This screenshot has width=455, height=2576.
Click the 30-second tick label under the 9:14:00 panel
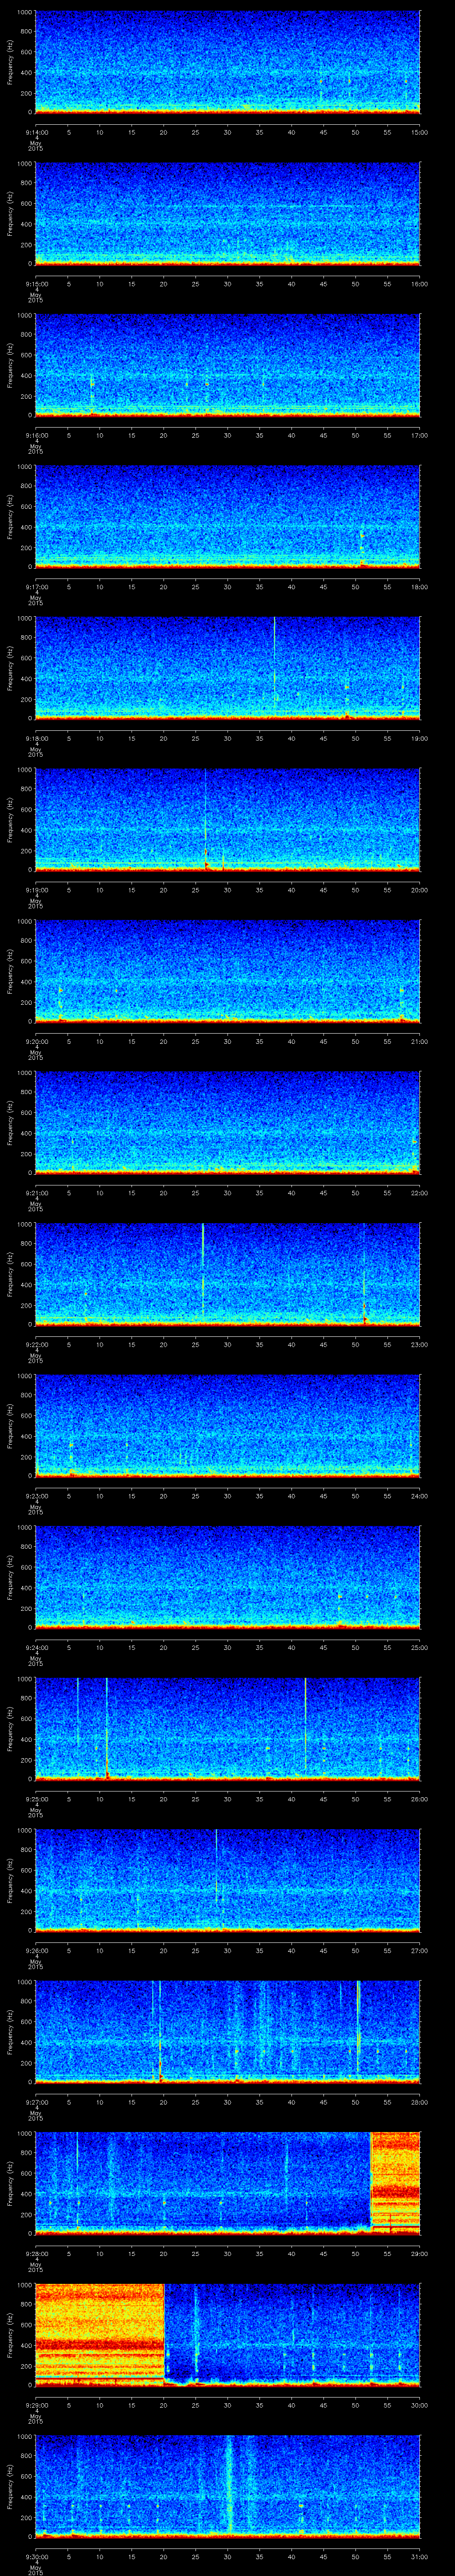[228, 132]
